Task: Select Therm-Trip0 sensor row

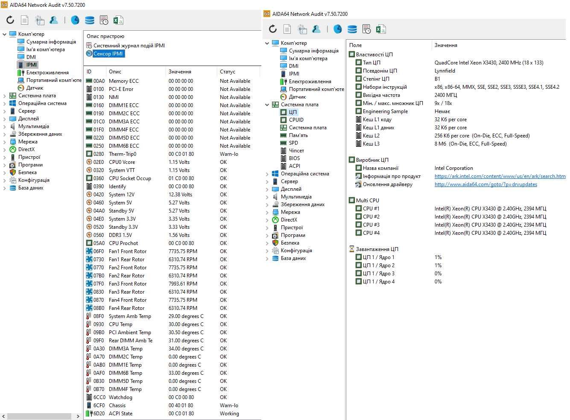Action: click(x=172, y=154)
